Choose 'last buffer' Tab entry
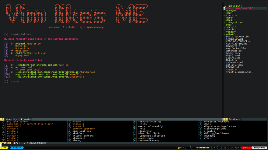 (20, 122)
